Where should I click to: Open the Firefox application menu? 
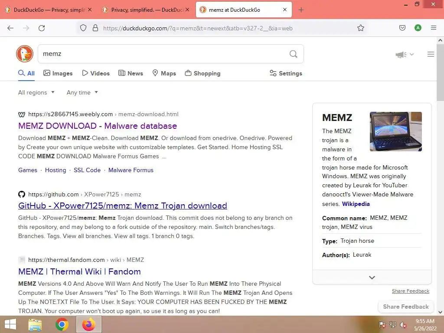point(433,28)
